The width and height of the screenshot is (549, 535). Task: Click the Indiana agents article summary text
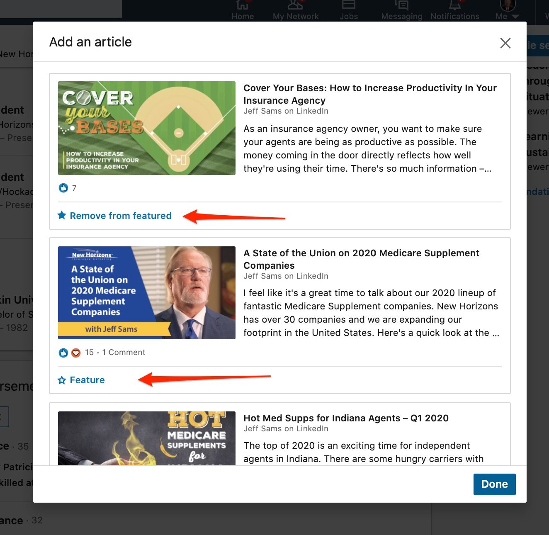(x=364, y=452)
